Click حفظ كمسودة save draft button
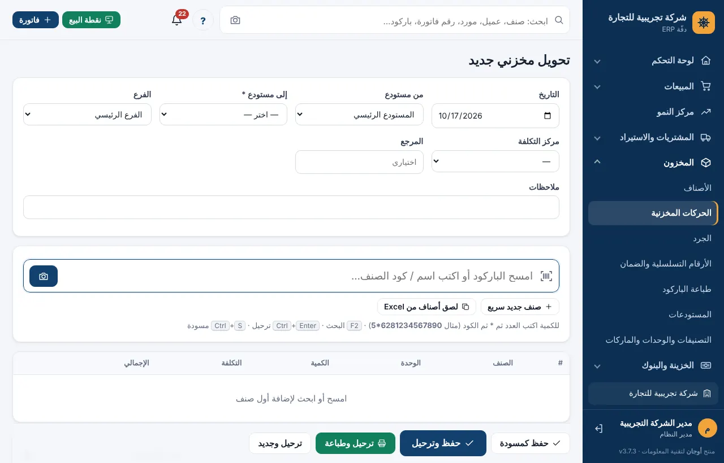This screenshot has height=463, width=724. click(530, 443)
